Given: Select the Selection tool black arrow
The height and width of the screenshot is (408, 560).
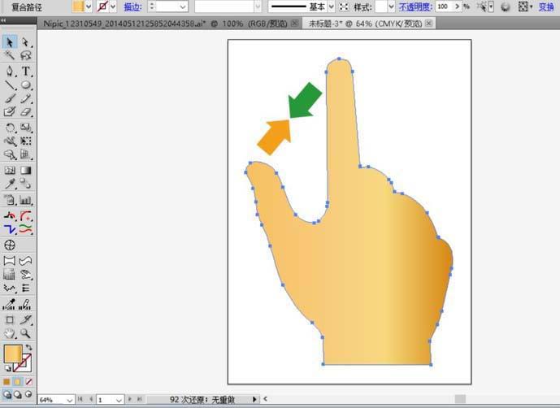Looking at the screenshot, I should pyautogui.click(x=10, y=42).
